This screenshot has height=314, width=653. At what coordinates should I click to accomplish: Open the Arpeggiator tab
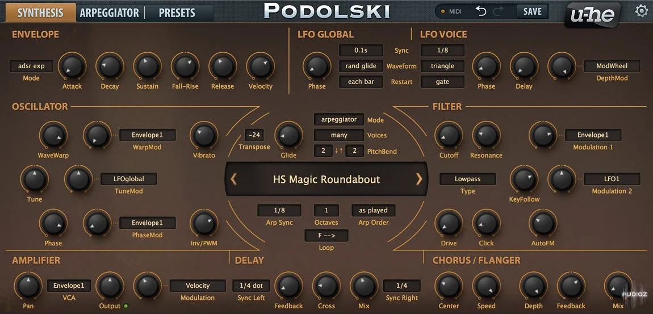click(x=109, y=12)
